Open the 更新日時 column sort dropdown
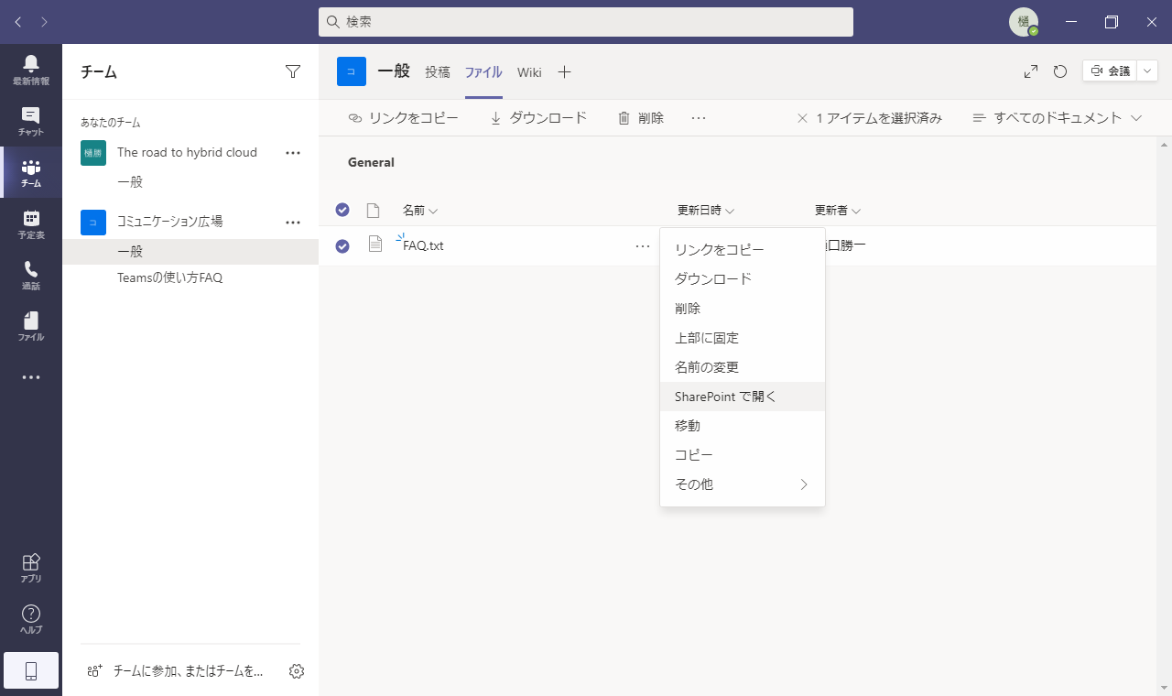 coord(706,211)
